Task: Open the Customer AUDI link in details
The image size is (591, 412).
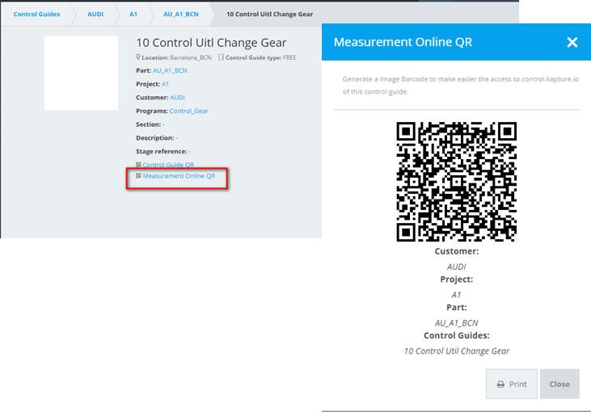Action: coord(177,98)
